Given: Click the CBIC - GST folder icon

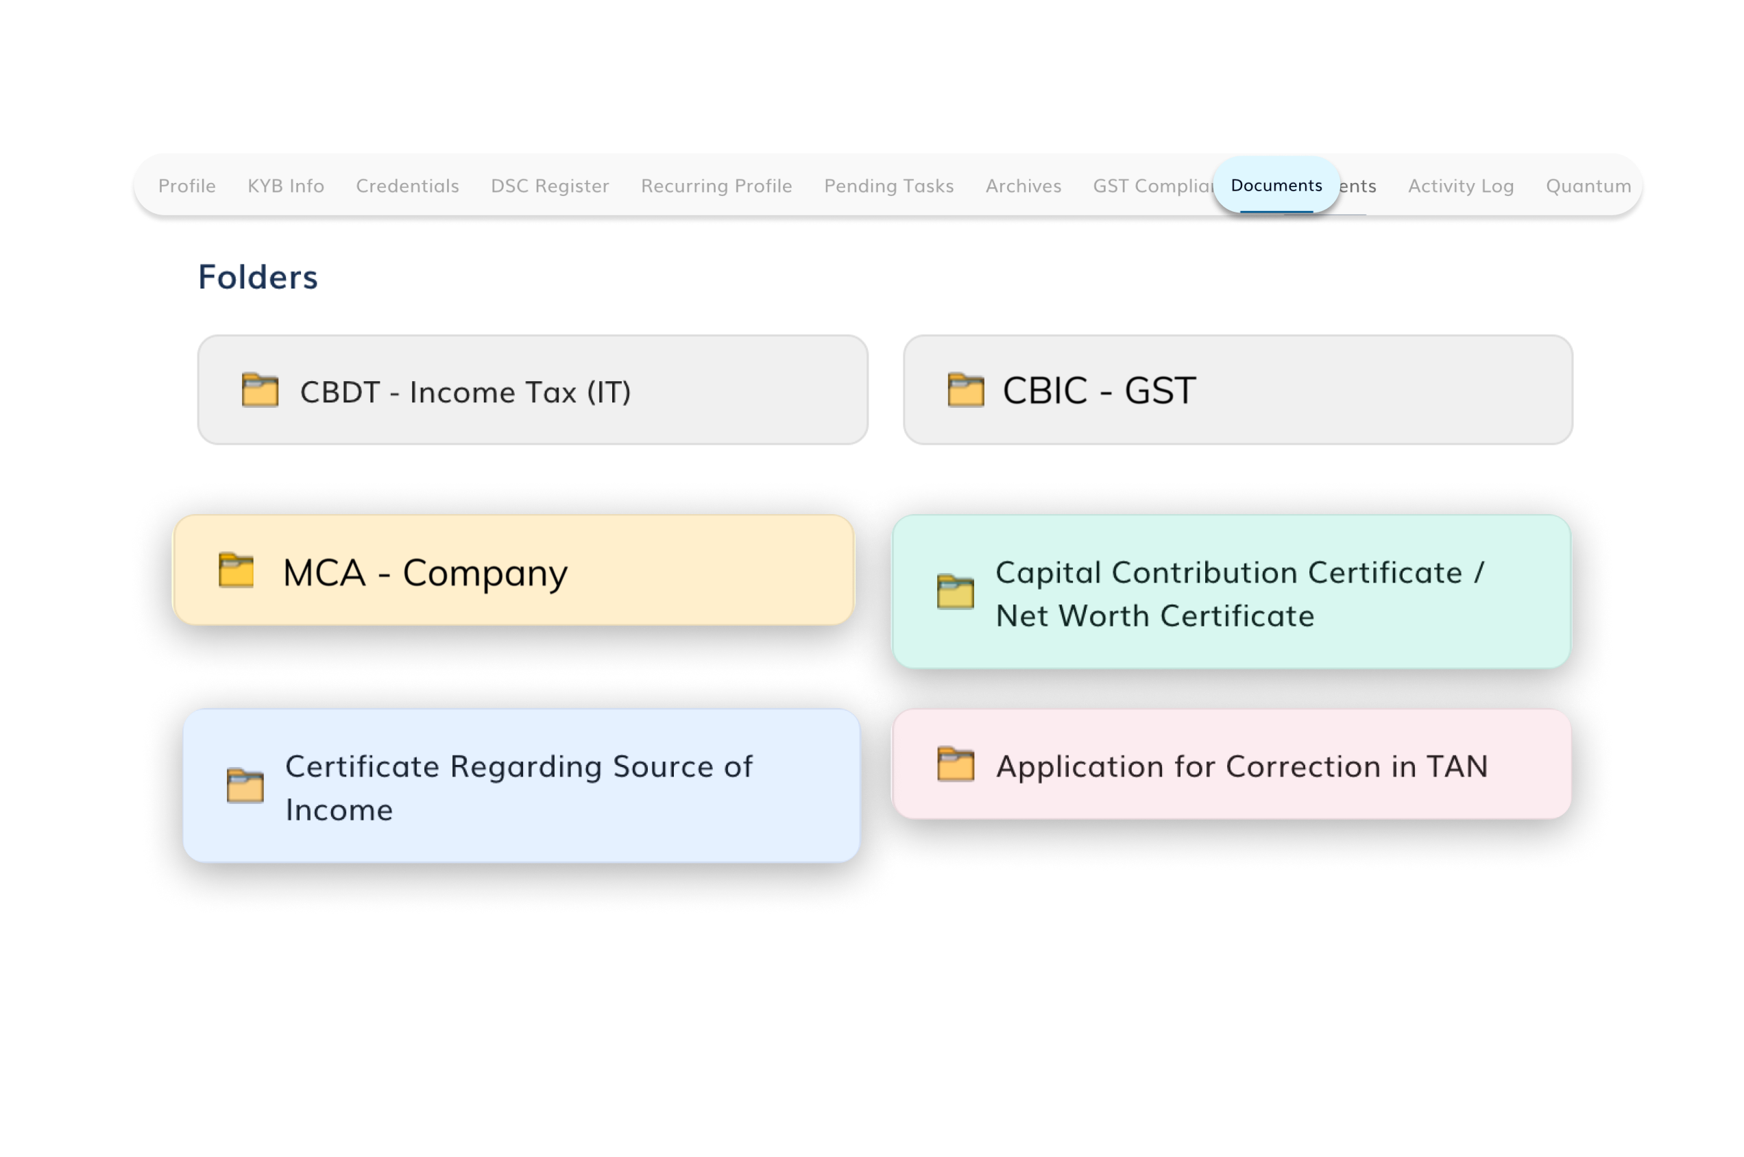Looking at the screenshot, I should [965, 390].
